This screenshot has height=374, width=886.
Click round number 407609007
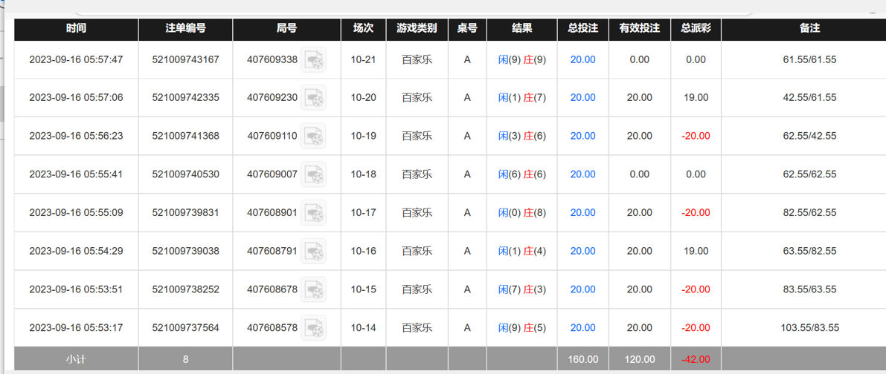pyautogui.click(x=272, y=175)
